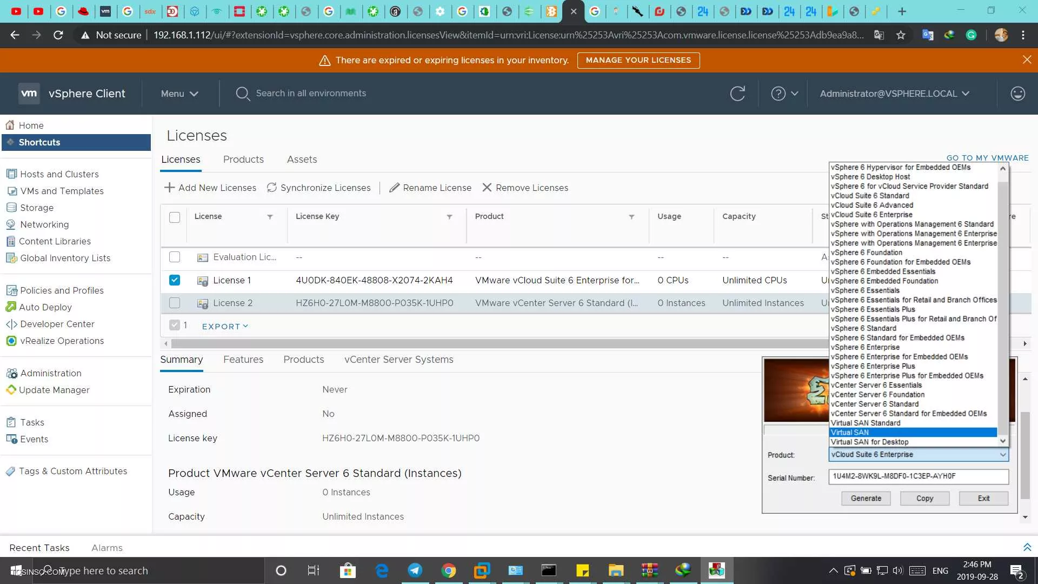Click the Generate button in keygen
This screenshot has width=1038, height=584.
point(866,499)
